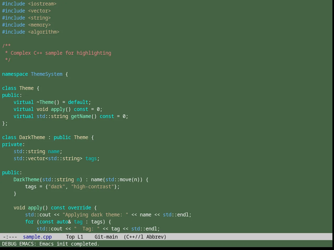Click on '<string>' include header
The width and height of the screenshot is (334, 250).
coord(39,18)
